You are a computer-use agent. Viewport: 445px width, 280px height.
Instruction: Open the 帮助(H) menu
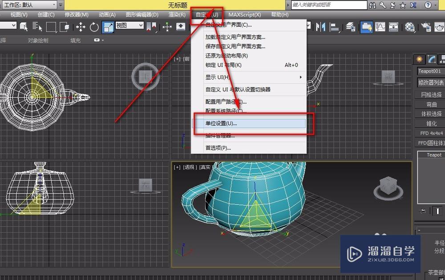point(280,15)
